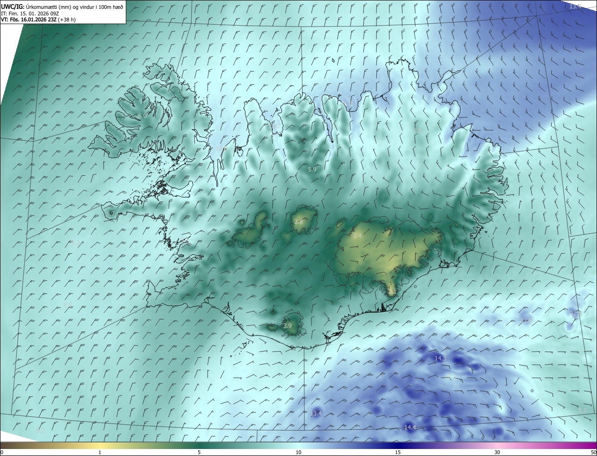Click the 9.2 value in the bottom-left sea area
The width and height of the screenshot is (597, 456).
pyautogui.click(x=41, y=430)
